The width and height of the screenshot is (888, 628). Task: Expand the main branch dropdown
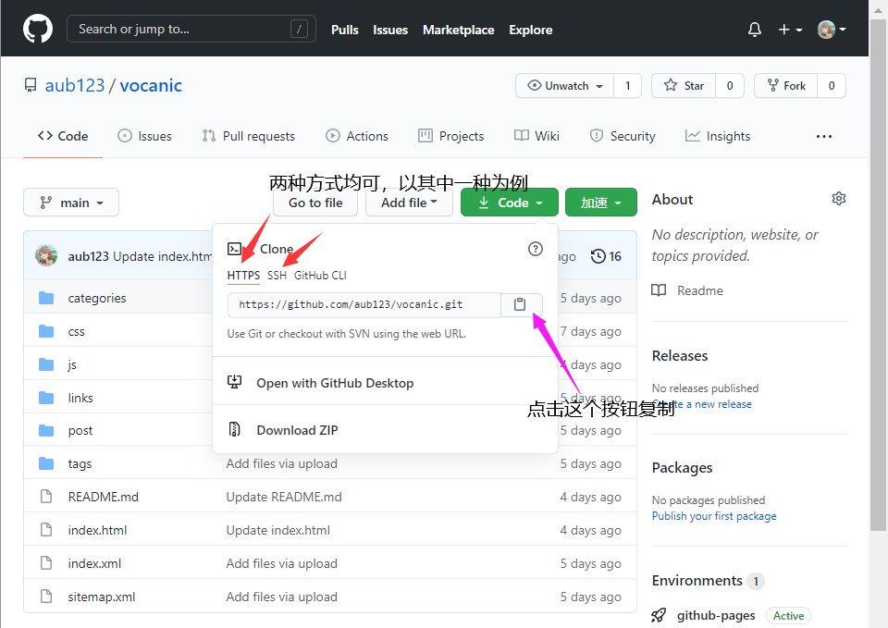(71, 203)
